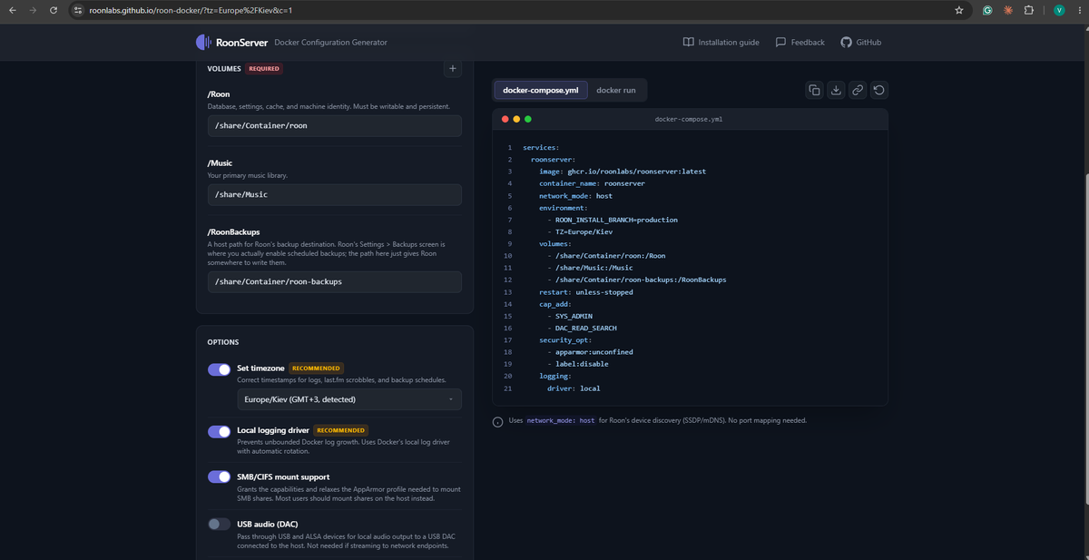The image size is (1089, 560).
Task: Open the Feedback link
Action: (x=800, y=42)
